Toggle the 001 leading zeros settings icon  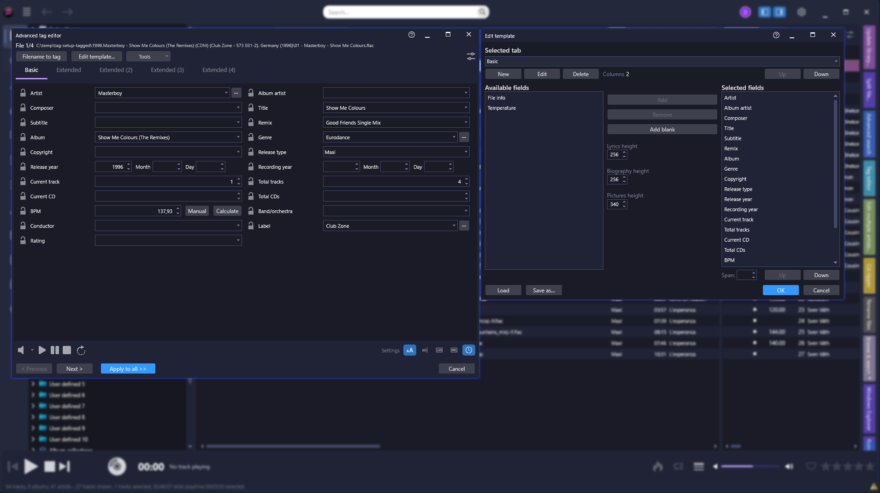pyautogui.click(x=454, y=350)
